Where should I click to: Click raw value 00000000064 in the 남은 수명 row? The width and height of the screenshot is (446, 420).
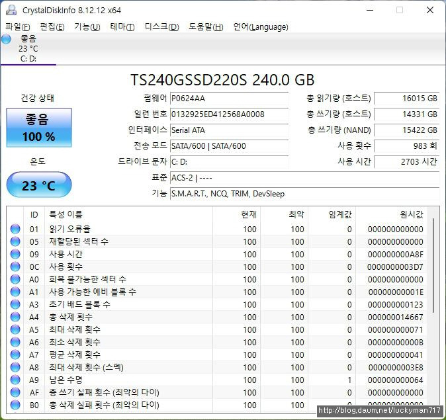coord(395,380)
